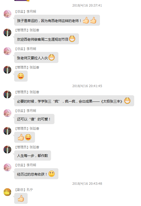Click 李月娴's avatar beside the first message
The image size is (141, 206).
tap(7, 14)
